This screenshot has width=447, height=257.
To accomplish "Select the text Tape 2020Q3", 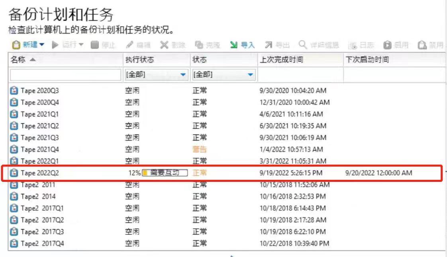I will [39, 90].
